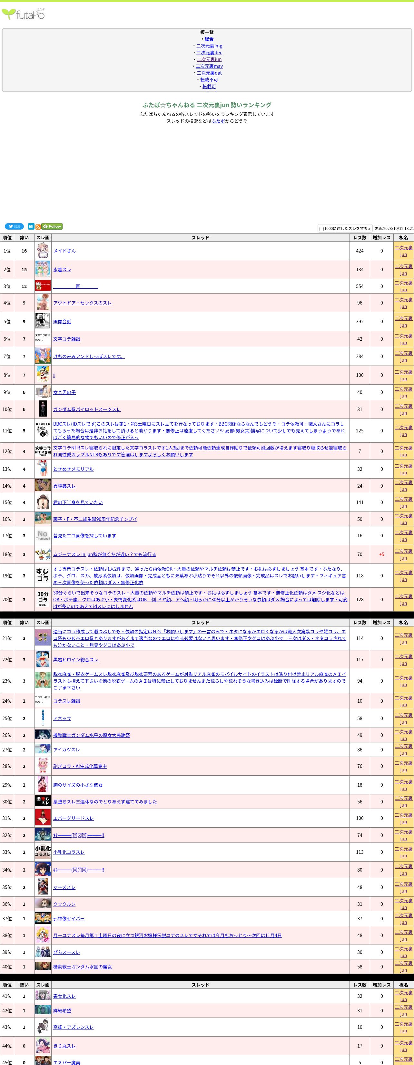Open the 二次元裏dec board link
Viewport: 414px width, 1065px height.
point(209,53)
